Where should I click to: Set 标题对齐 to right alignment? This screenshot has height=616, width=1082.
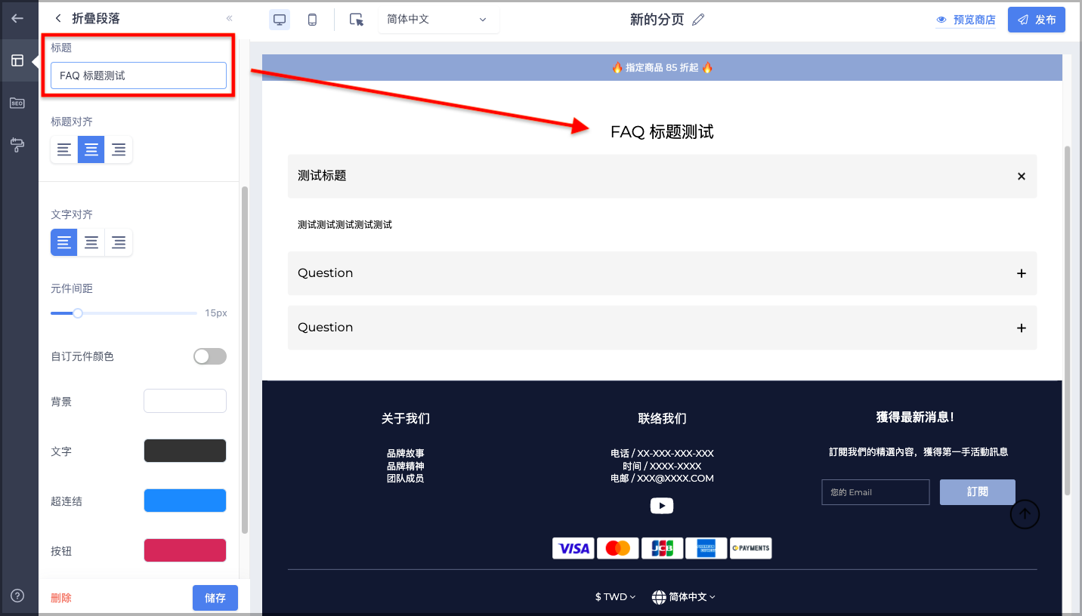(x=119, y=149)
